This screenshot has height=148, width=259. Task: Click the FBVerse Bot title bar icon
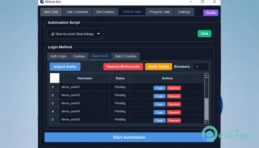click(42, 2)
